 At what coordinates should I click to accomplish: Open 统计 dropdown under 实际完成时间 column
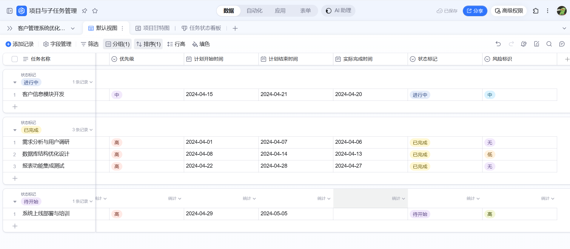(x=398, y=199)
